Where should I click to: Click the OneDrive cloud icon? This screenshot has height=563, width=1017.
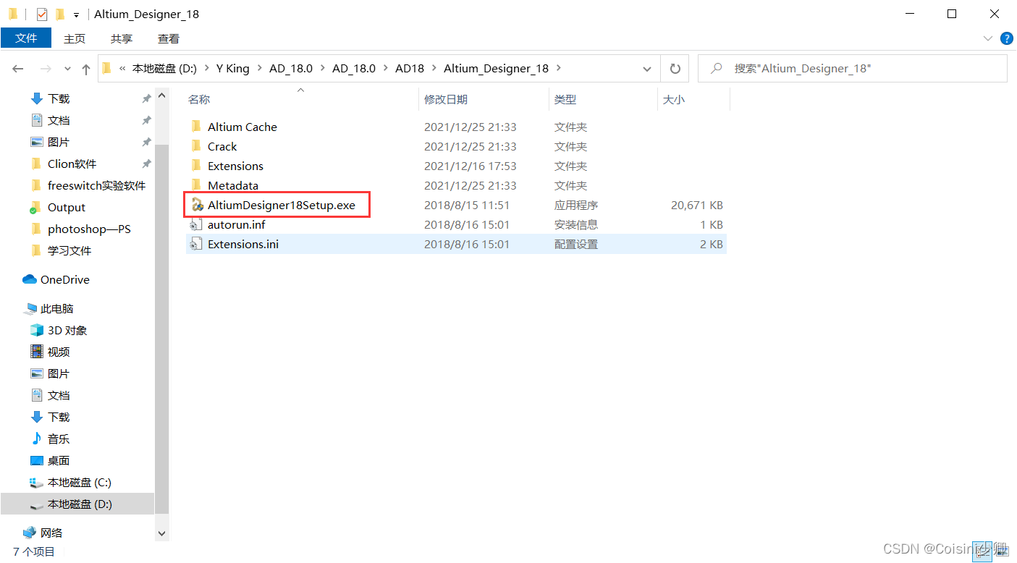click(x=30, y=279)
